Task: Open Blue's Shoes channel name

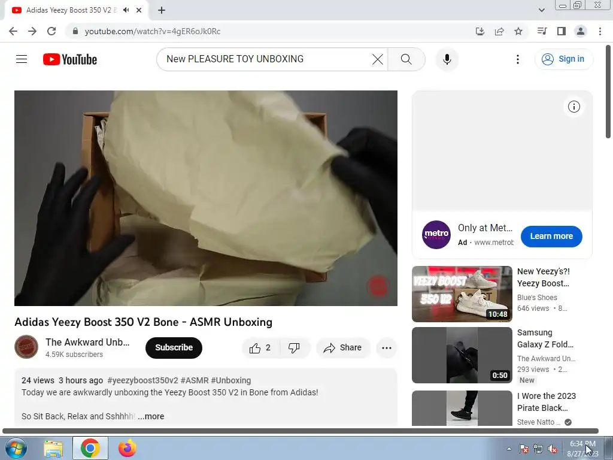Action: 537,298
